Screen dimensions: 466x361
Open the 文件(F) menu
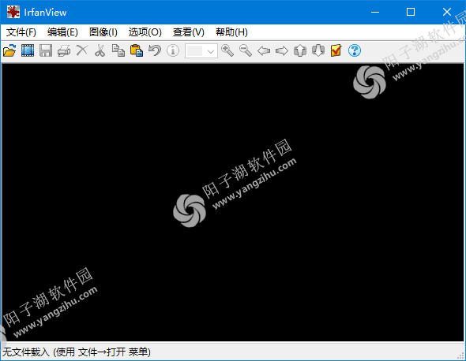[x=21, y=32]
